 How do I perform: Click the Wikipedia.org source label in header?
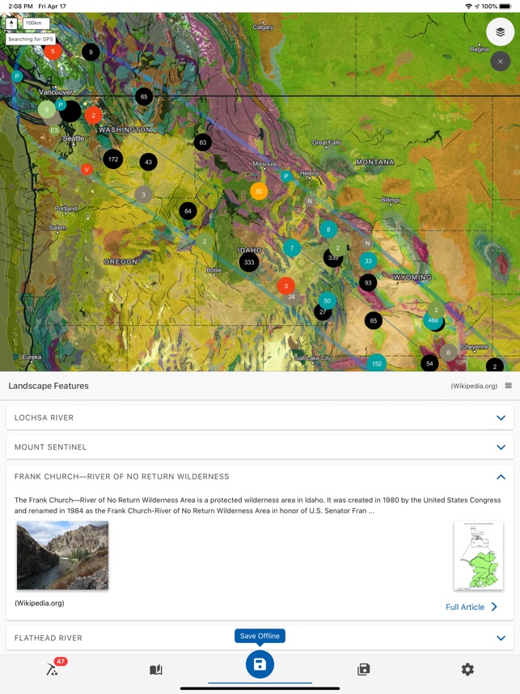(474, 386)
